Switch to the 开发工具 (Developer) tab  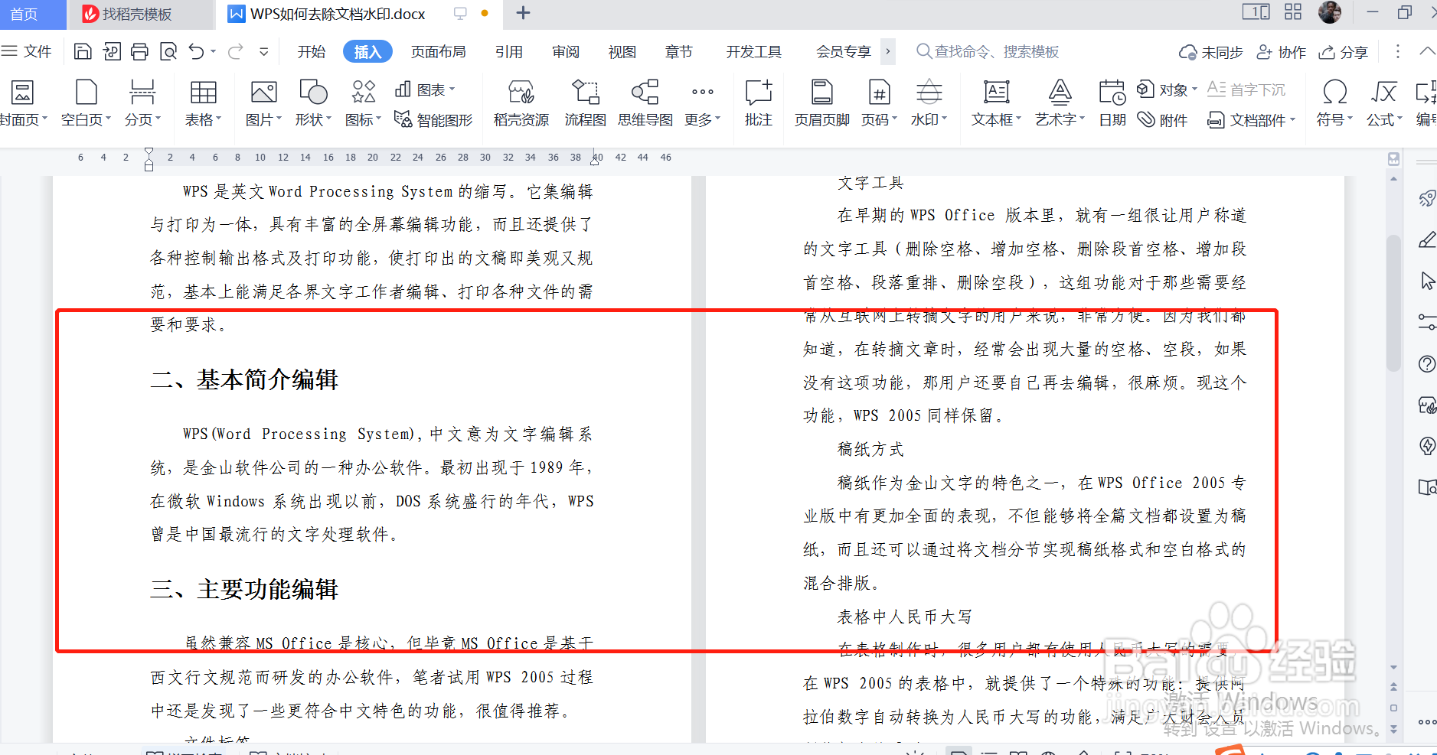(754, 51)
